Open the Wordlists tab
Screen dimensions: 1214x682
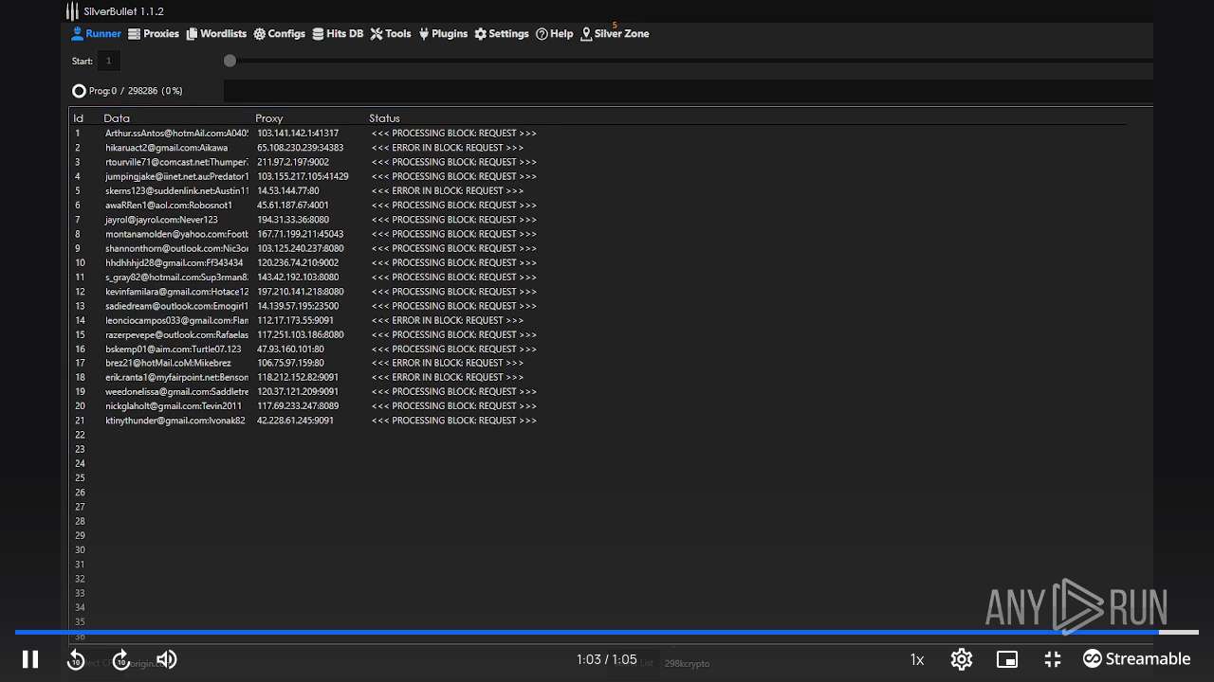click(216, 34)
